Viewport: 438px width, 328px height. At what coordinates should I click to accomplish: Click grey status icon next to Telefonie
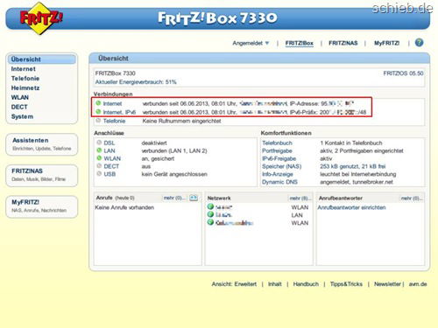(x=98, y=121)
